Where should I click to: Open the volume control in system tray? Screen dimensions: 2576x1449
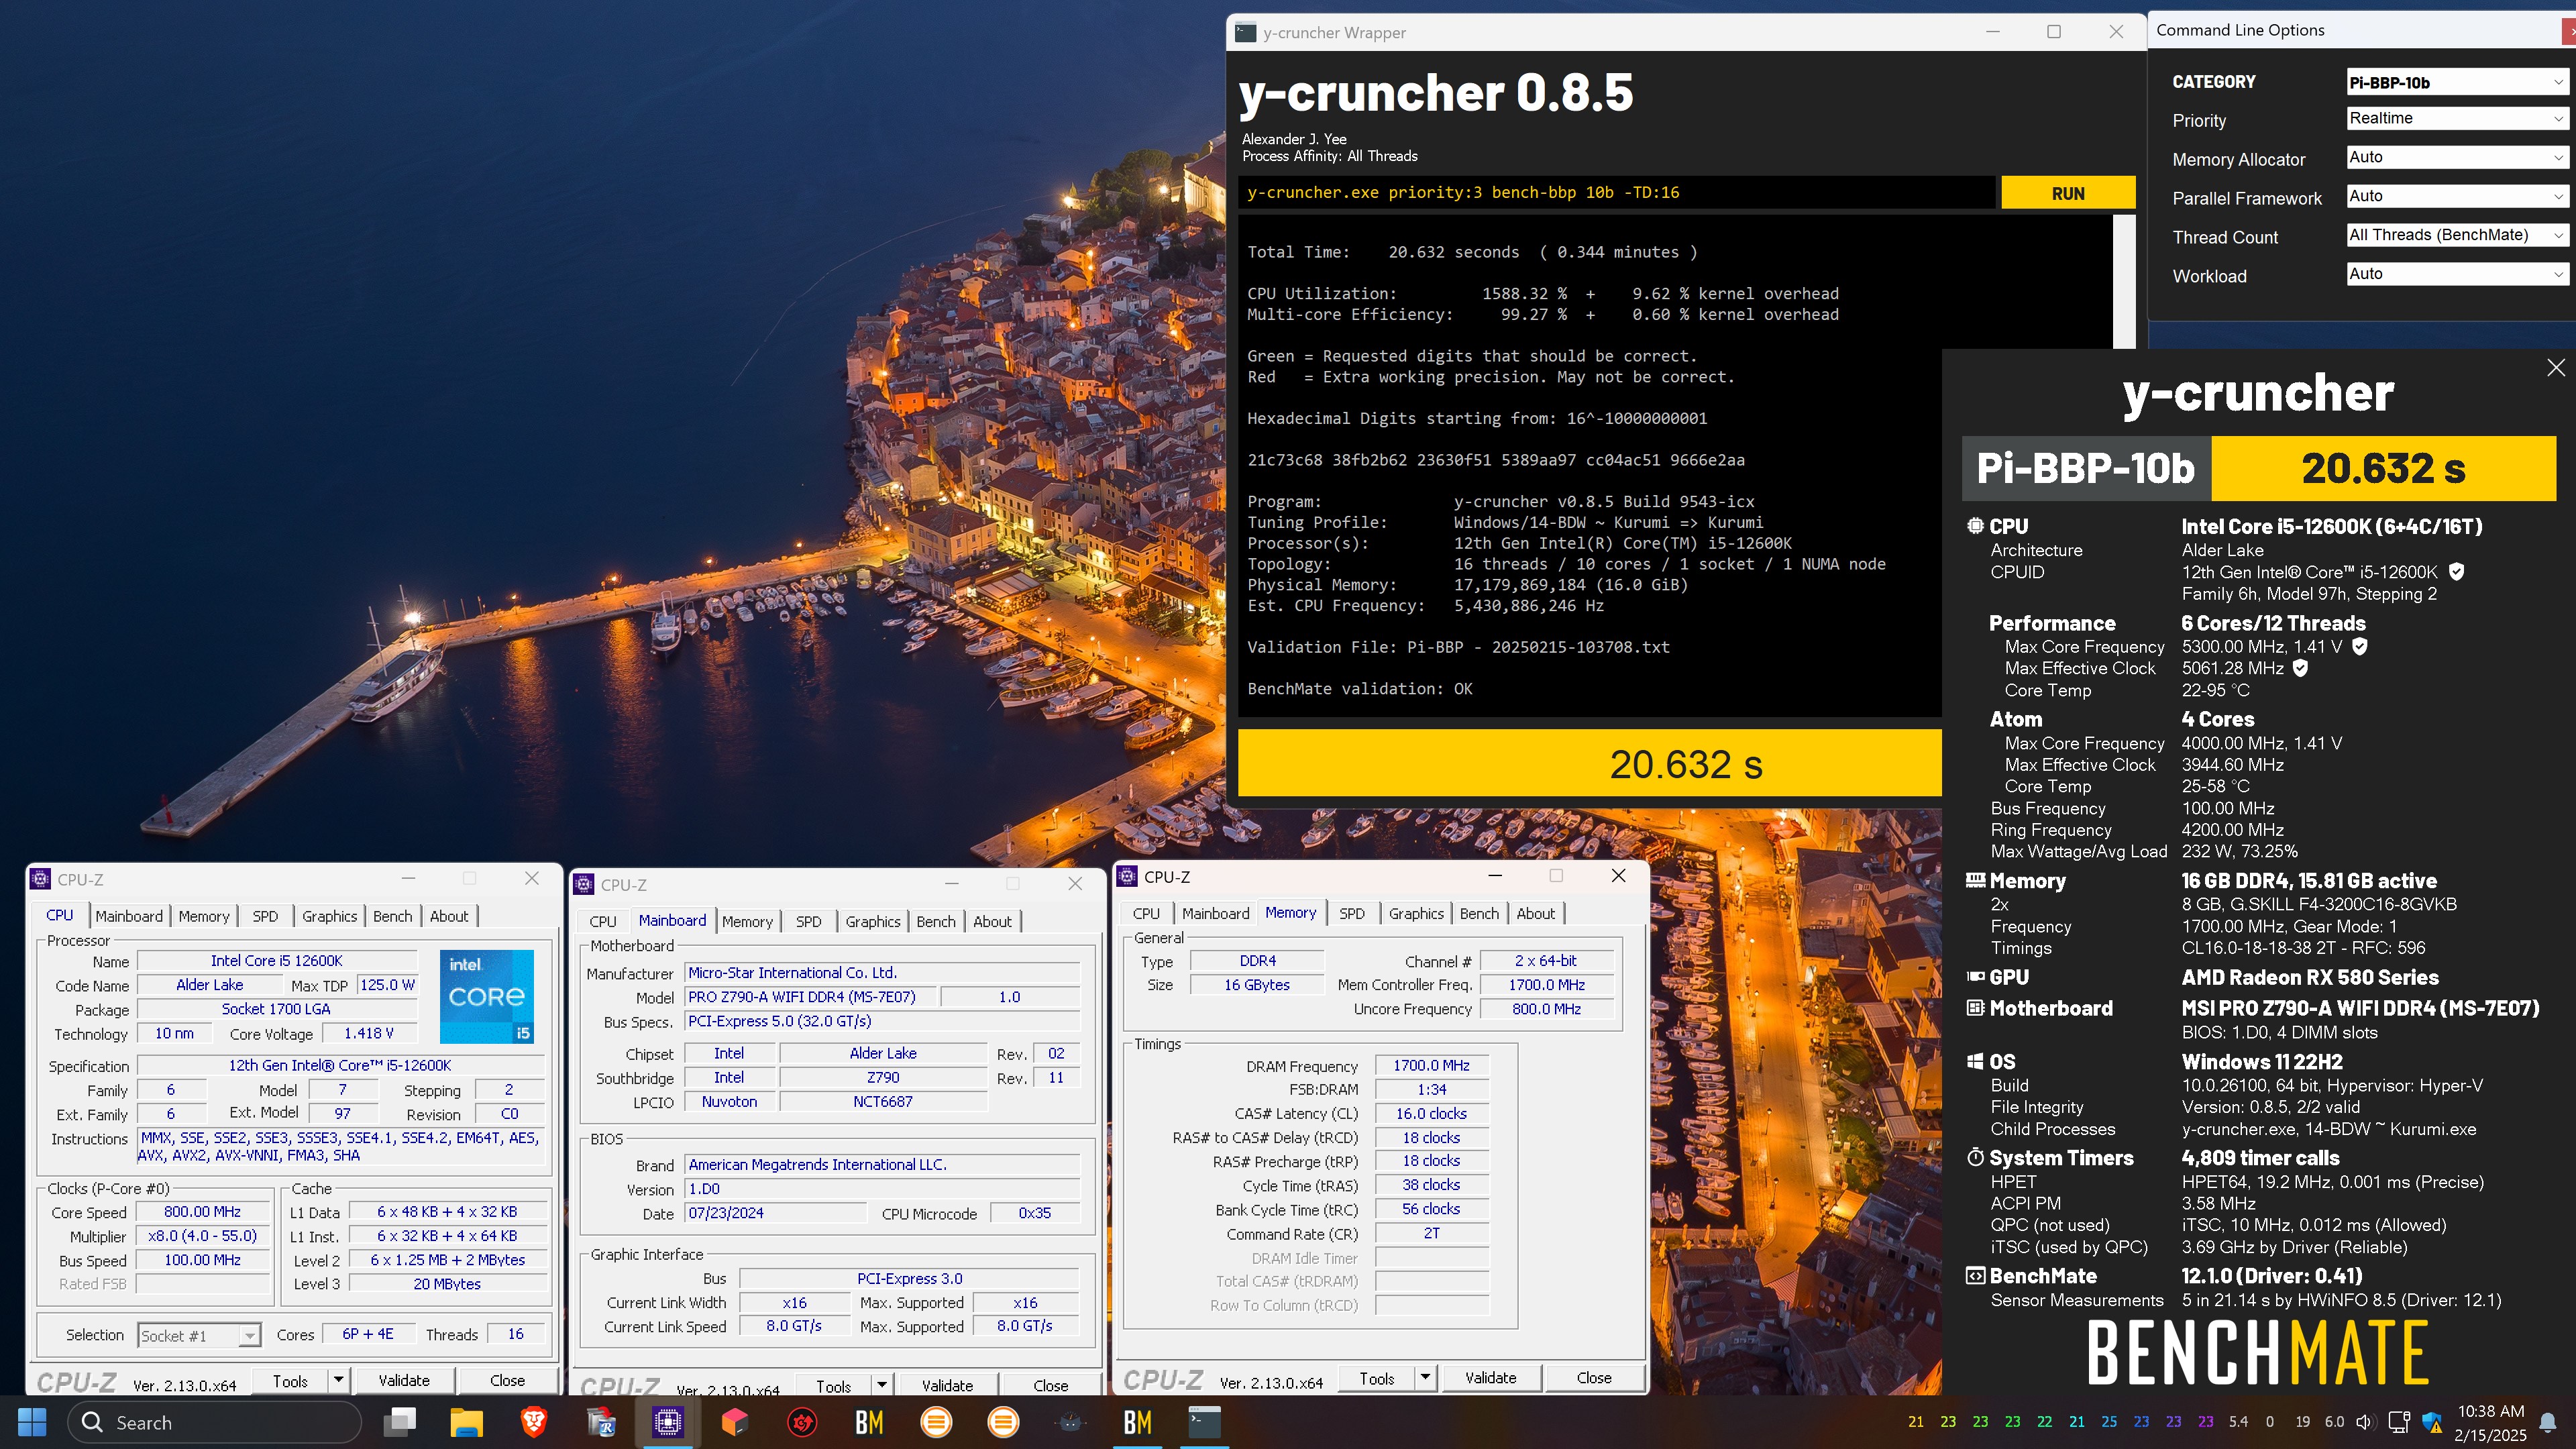pyautogui.click(x=2364, y=1422)
